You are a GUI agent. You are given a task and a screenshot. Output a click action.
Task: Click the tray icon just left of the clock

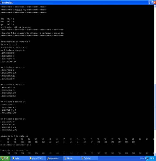[148, 158]
